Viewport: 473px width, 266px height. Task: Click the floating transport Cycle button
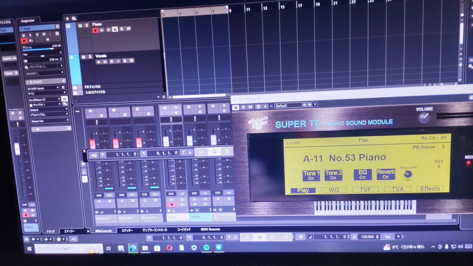point(202,152)
